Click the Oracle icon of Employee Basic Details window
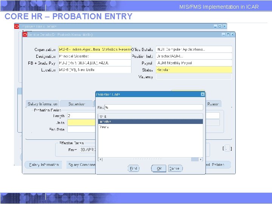This screenshot has height=204, width=272. pyautogui.click(x=17, y=26)
